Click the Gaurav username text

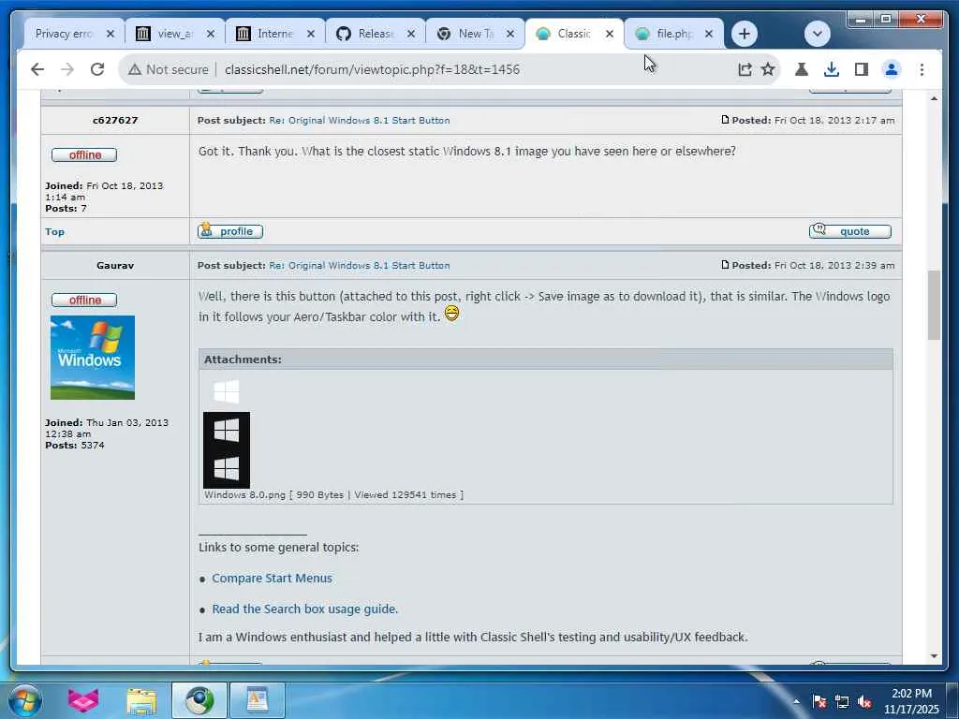pos(115,265)
